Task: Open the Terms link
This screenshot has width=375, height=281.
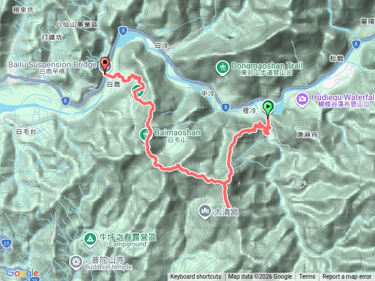Action: click(x=307, y=277)
